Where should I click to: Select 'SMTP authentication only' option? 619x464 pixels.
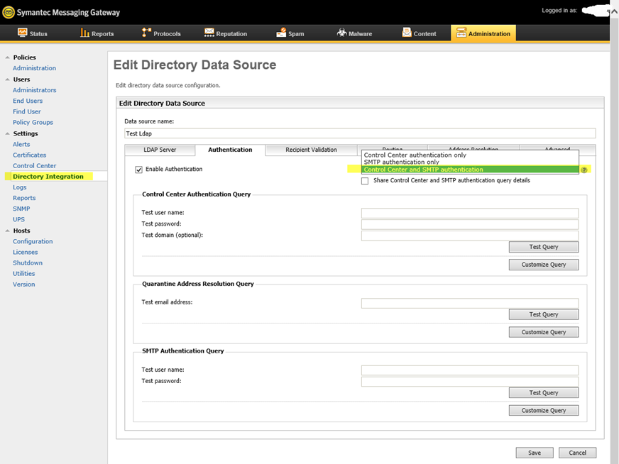pos(470,162)
